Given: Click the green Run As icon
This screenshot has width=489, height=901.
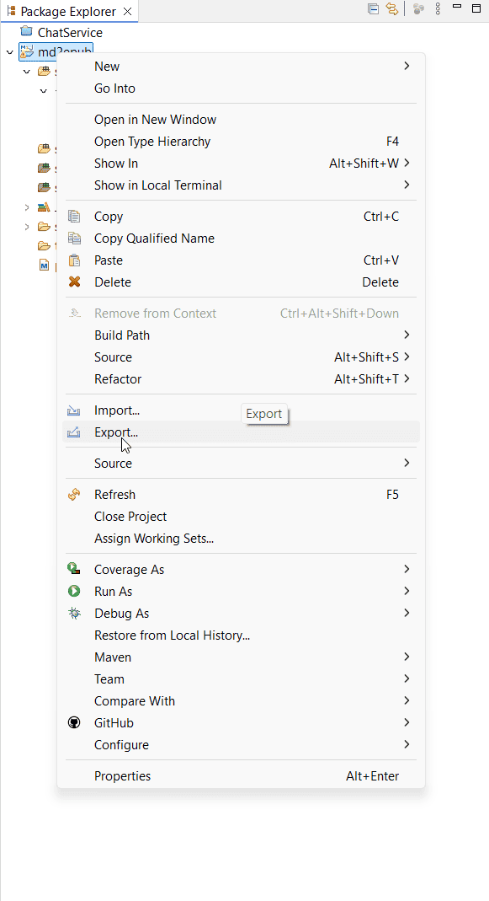Looking at the screenshot, I should coord(74,592).
